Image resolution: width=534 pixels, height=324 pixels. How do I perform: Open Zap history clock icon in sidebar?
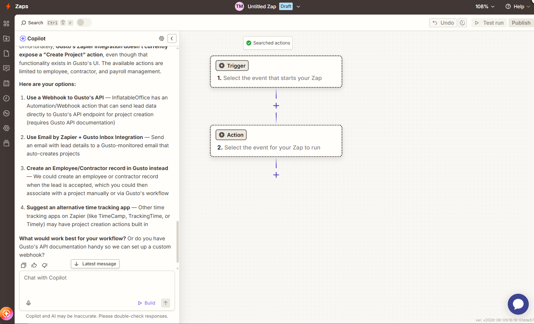click(6, 98)
